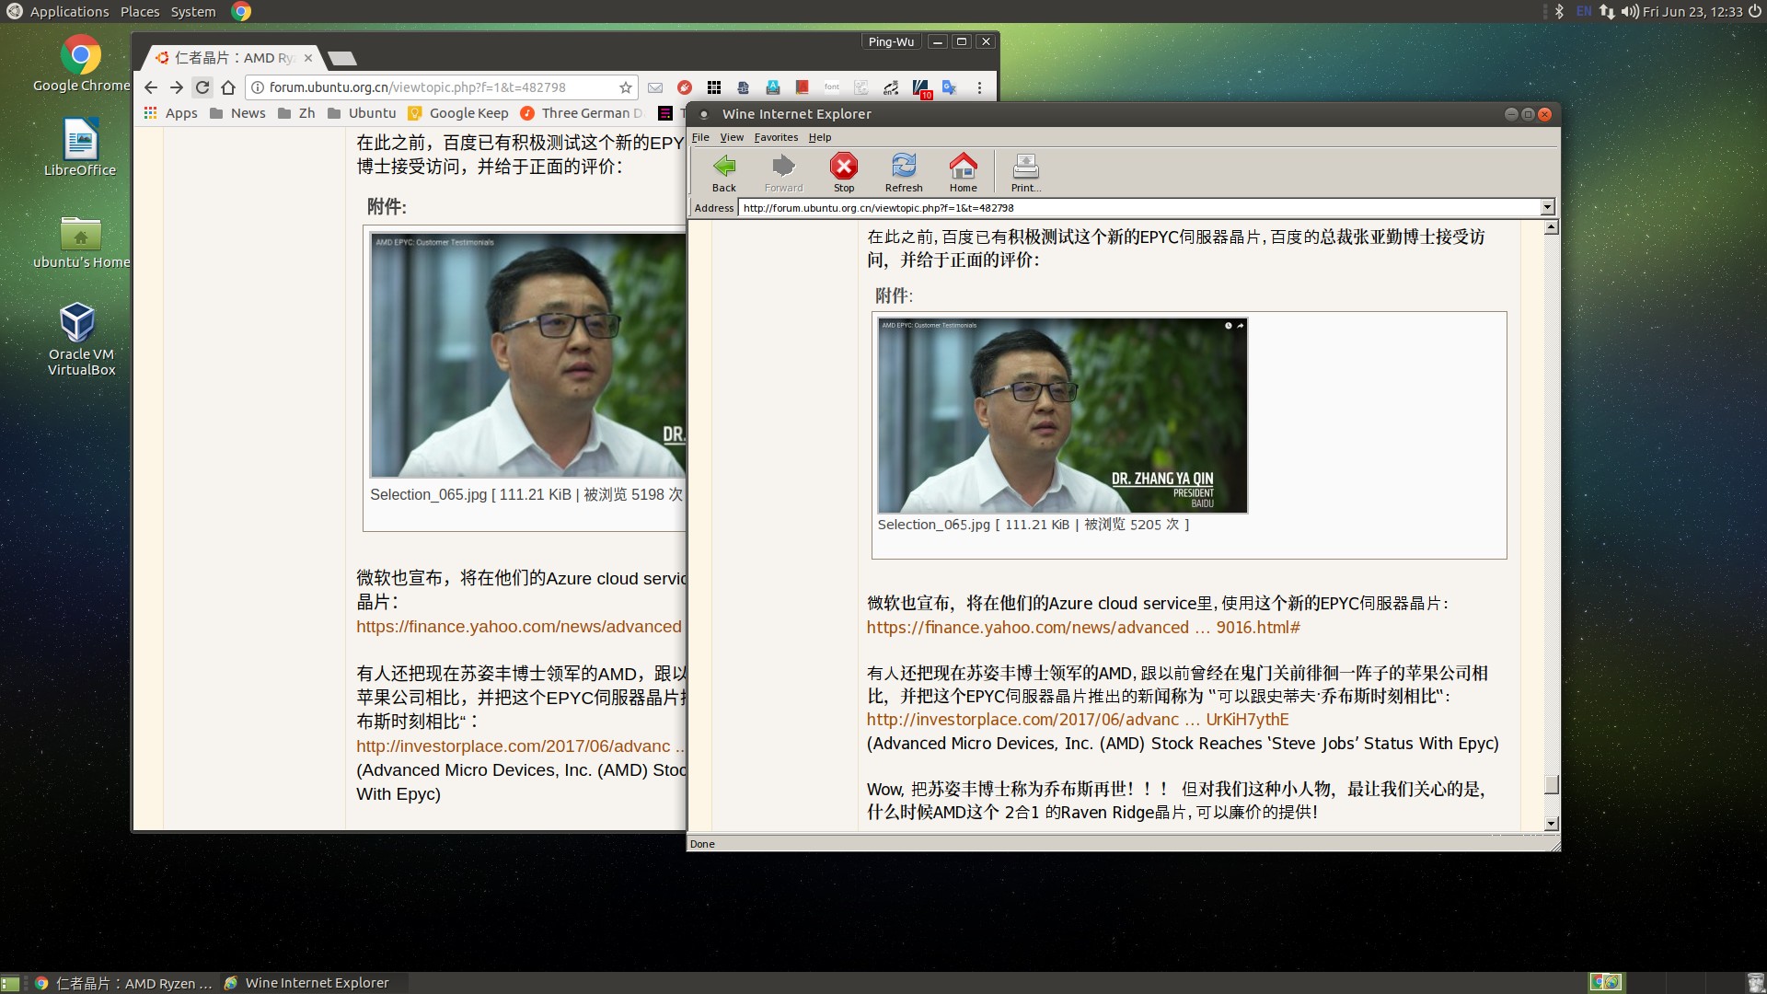Click the attachment photo in the Chrome window

click(528, 355)
